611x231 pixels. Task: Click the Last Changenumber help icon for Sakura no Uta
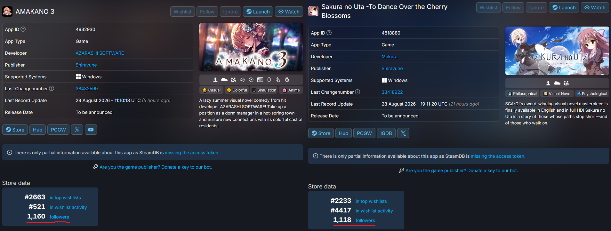[x=358, y=92]
